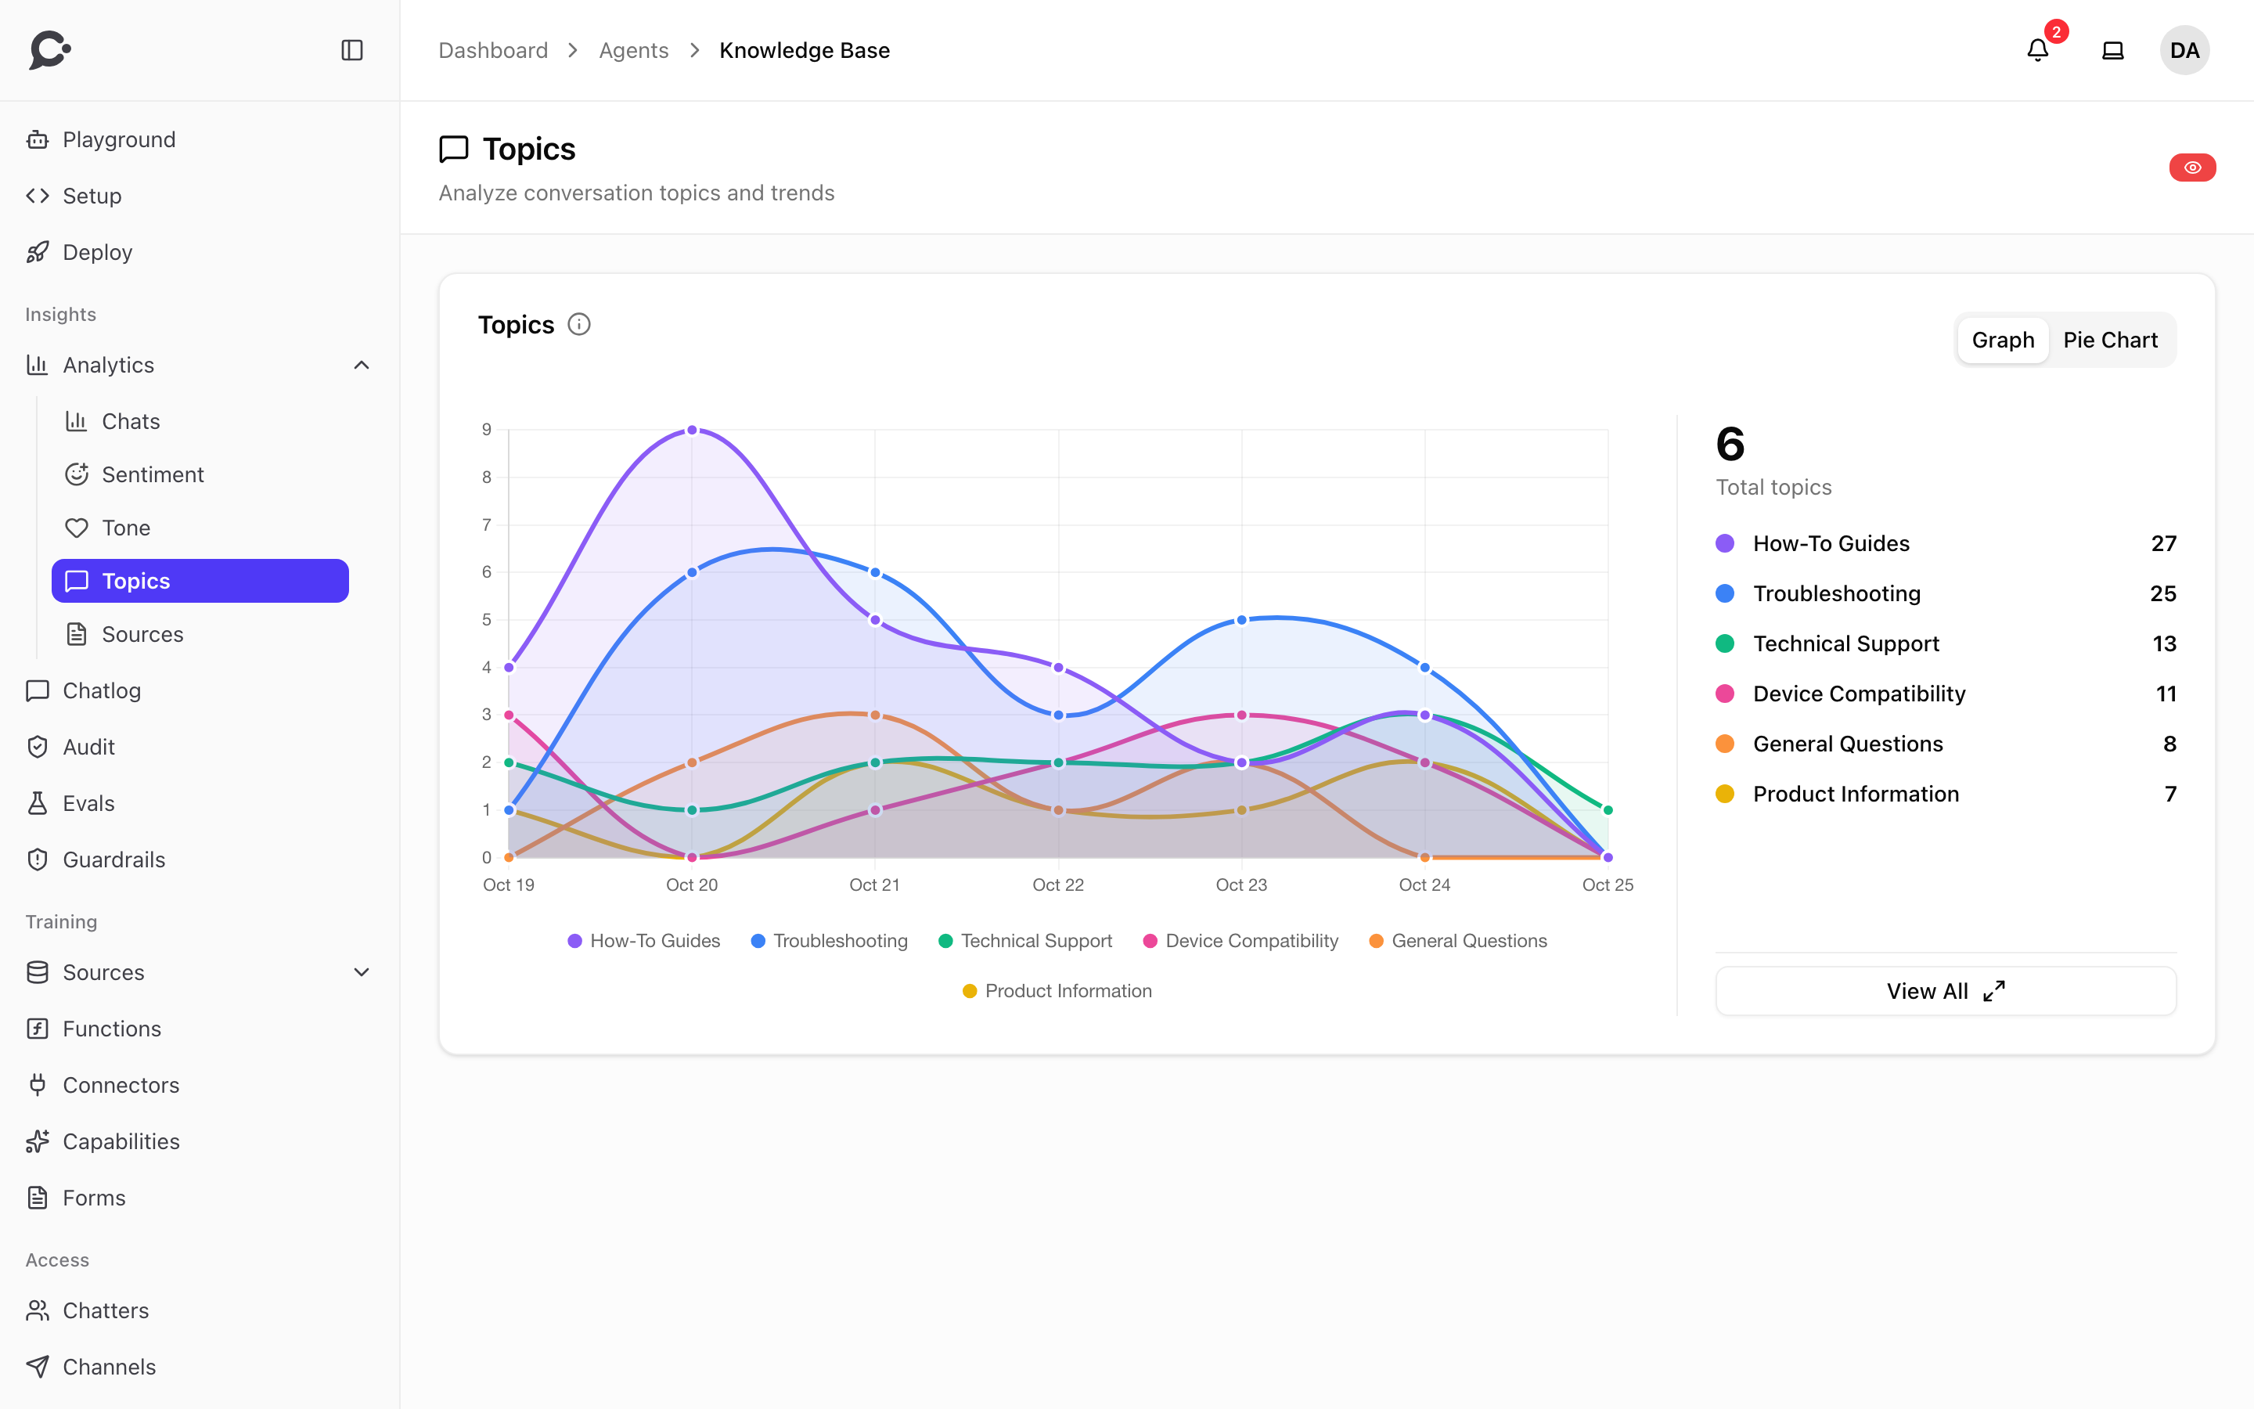
Task: Toggle Troubleshooting chart legend
Action: [829, 941]
